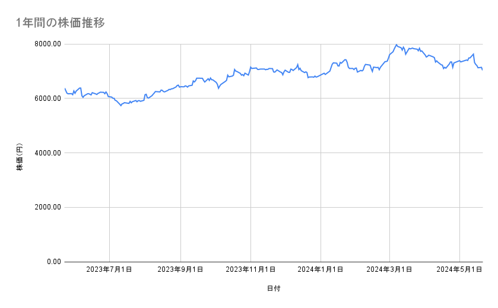
Task: Click the 8000.00 y-axis label
Action: [47, 44]
